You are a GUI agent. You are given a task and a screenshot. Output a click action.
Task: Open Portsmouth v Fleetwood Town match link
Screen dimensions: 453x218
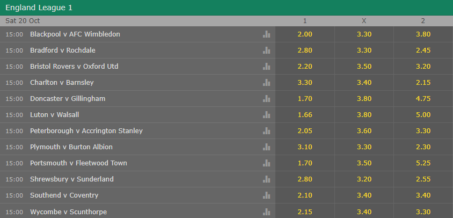[78, 163]
